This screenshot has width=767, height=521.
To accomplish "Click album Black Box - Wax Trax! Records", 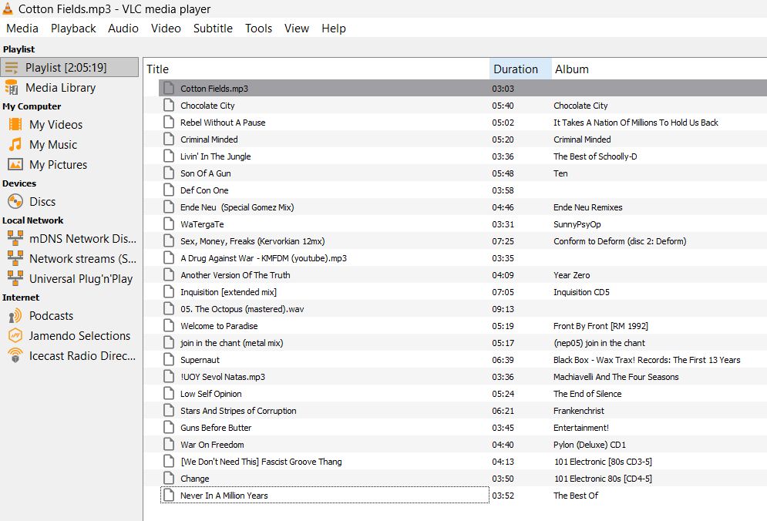I will (x=647, y=360).
